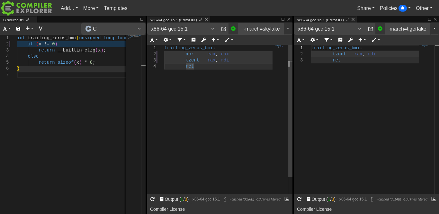Expand options dropdown beside -march=skylake
The height and width of the screenshot is (214, 439).
pyautogui.click(x=288, y=29)
